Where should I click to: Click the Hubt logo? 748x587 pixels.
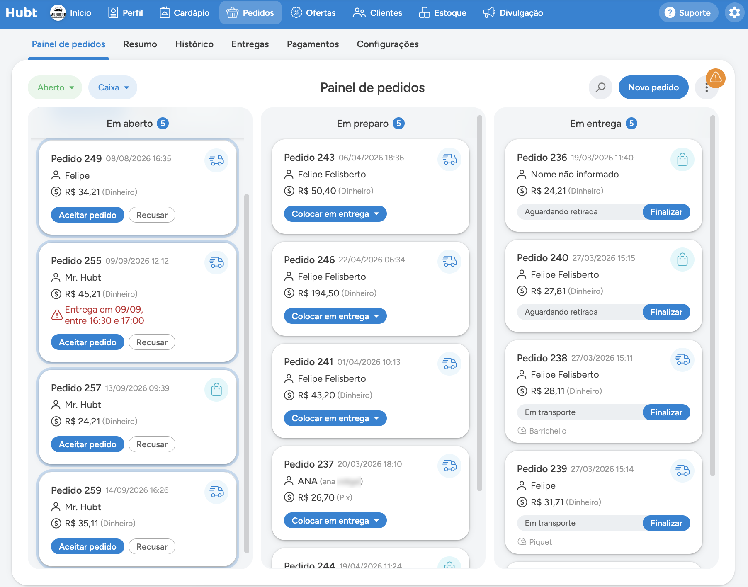pos(22,12)
